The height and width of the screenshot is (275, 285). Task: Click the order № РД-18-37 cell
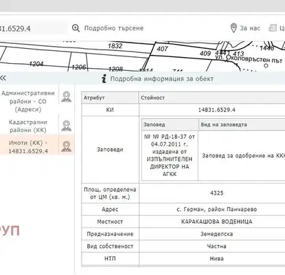[x=170, y=155]
